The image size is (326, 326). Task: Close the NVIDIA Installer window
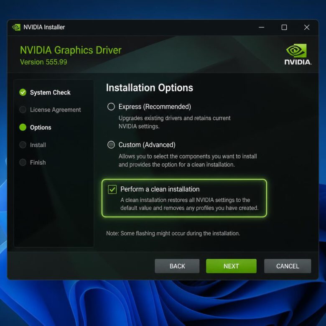point(307,27)
